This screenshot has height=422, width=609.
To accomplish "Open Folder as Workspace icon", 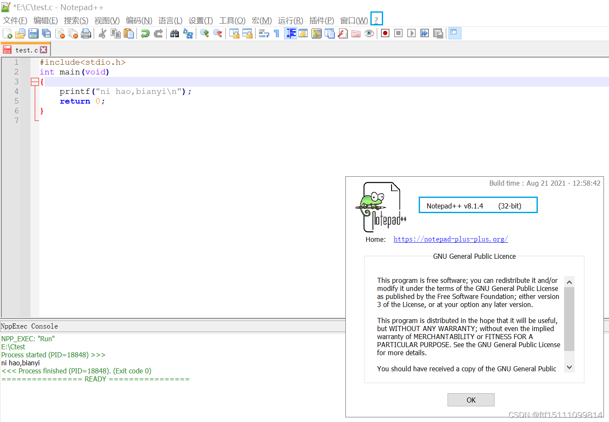I will point(356,33).
